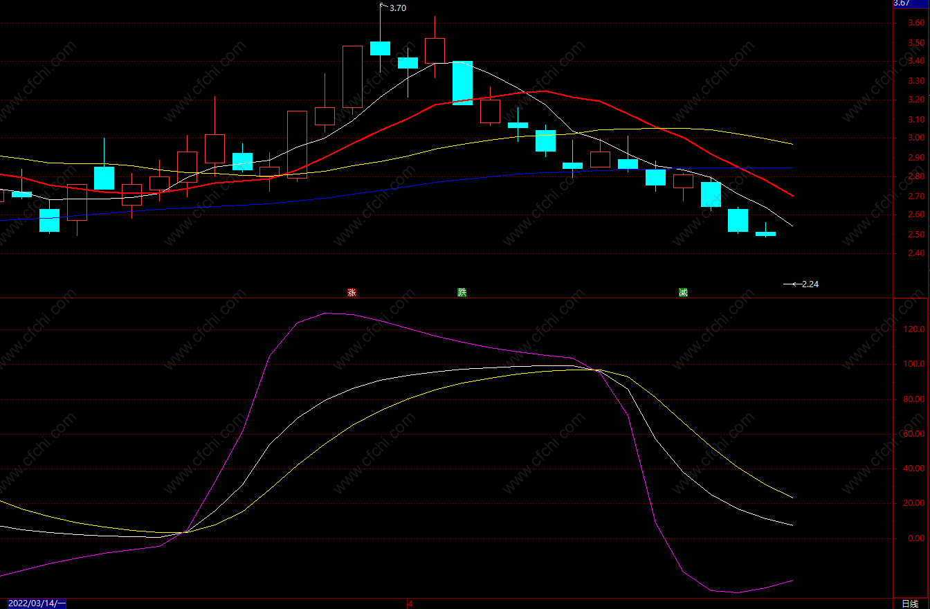The width and height of the screenshot is (930, 609).
Task: Click the 3.60 price axis label
Action: (x=916, y=23)
